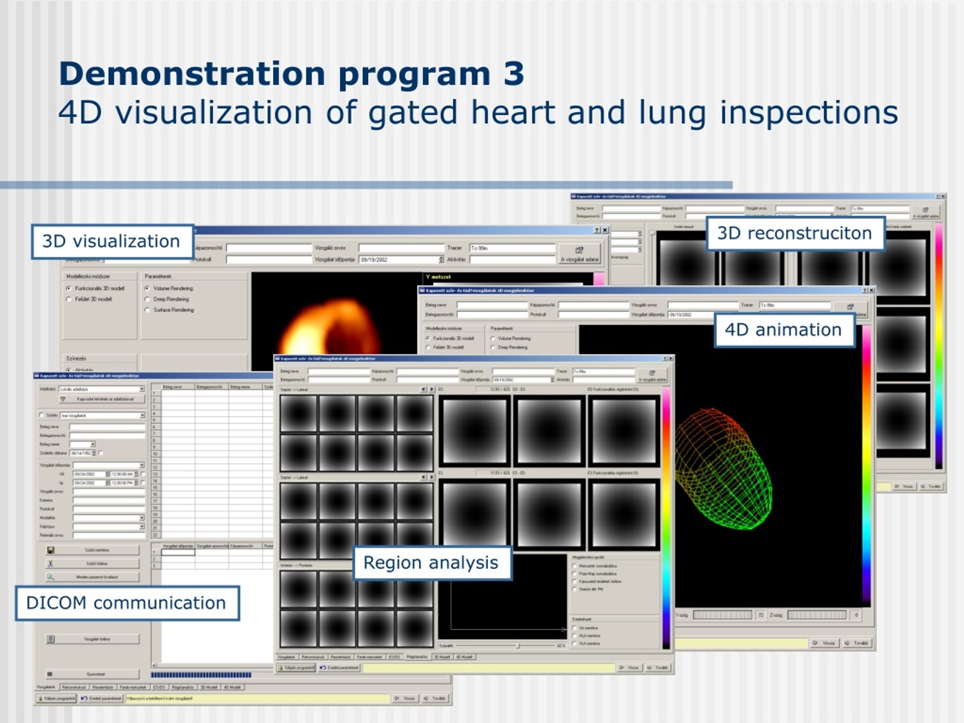This screenshot has height=723, width=964.
Task: Click Beteg neve input in DICOM filter panel
Action: 107,427
